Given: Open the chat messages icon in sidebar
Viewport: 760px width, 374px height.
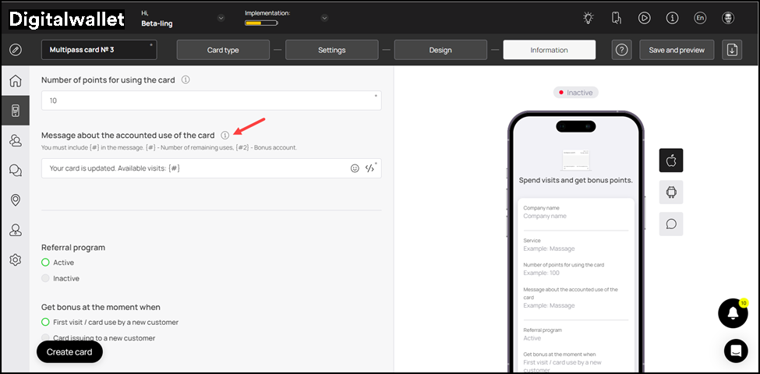Looking at the screenshot, I should coord(16,170).
